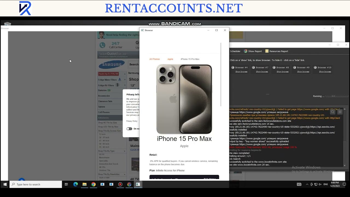Open the Accessories category

[x=104, y=96]
